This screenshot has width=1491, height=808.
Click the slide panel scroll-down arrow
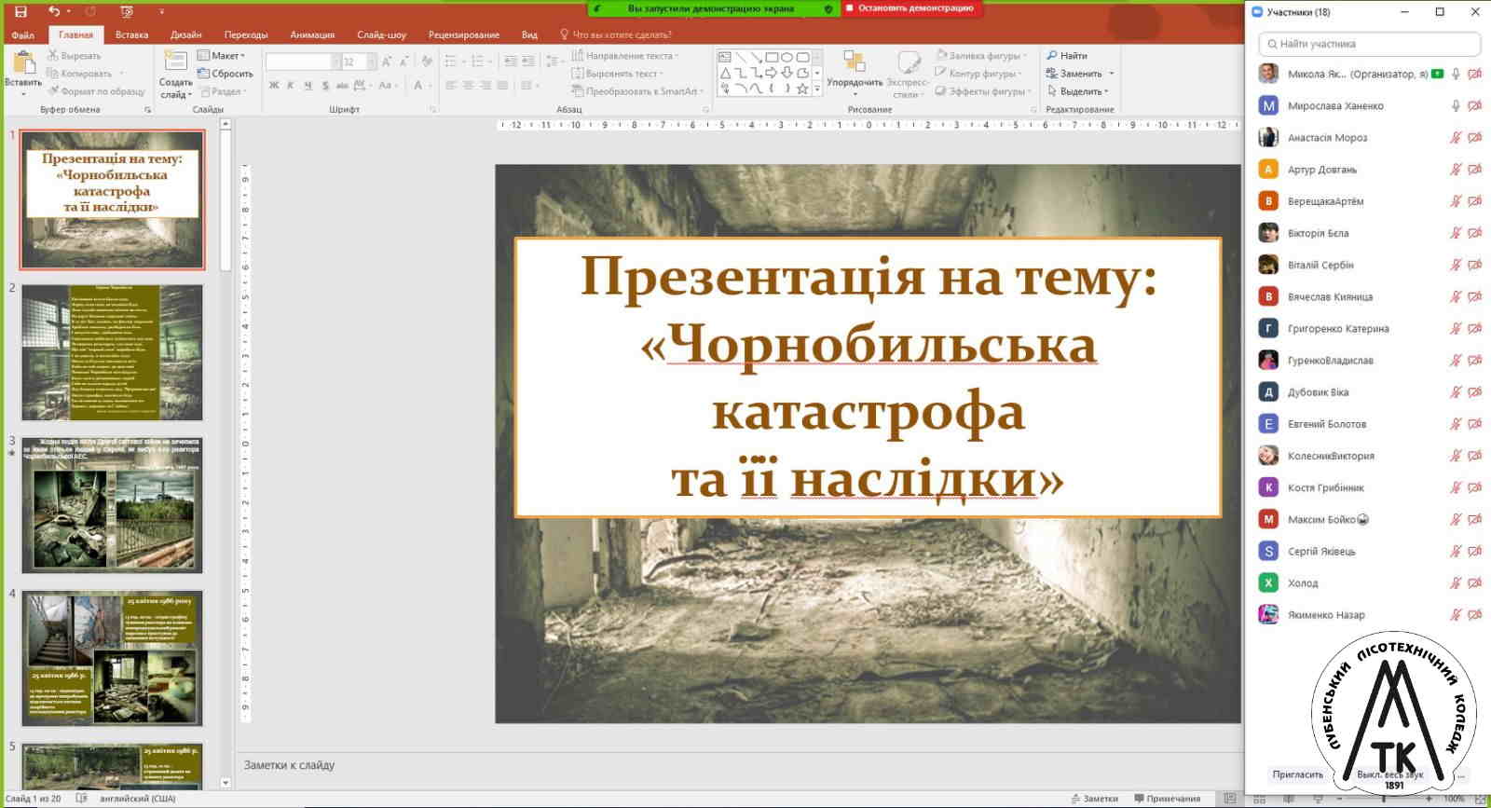tap(226, 783)
